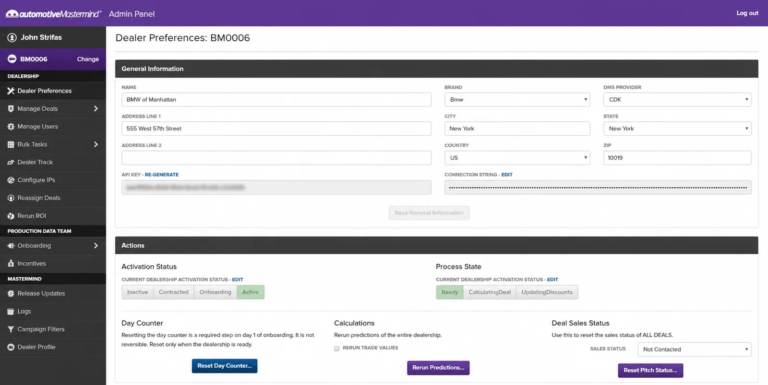The width and height of the screenshot is (768, 385).
Task: Click the Connection String EDIT link
Action: (507, 175)
